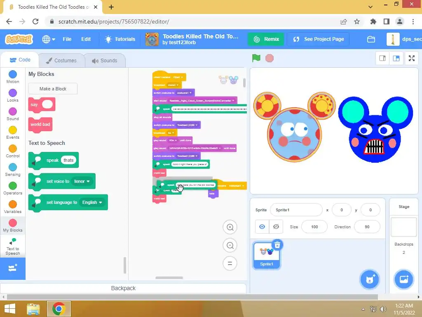Click the workspace horizontal scrollbar
Viewport: 422px width, 317px height.
coord(169,278)
